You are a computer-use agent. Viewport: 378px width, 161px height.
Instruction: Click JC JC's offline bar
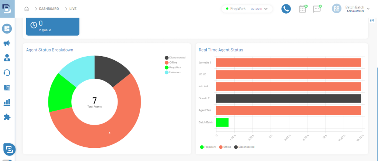[288, 74]
